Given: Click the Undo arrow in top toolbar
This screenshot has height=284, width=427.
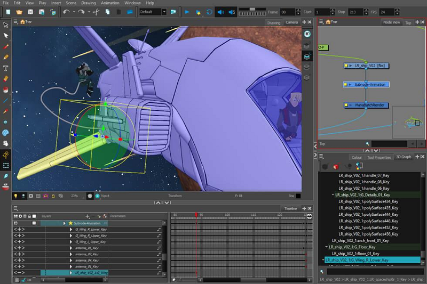Looking at the screenshot, I should 66,12.
